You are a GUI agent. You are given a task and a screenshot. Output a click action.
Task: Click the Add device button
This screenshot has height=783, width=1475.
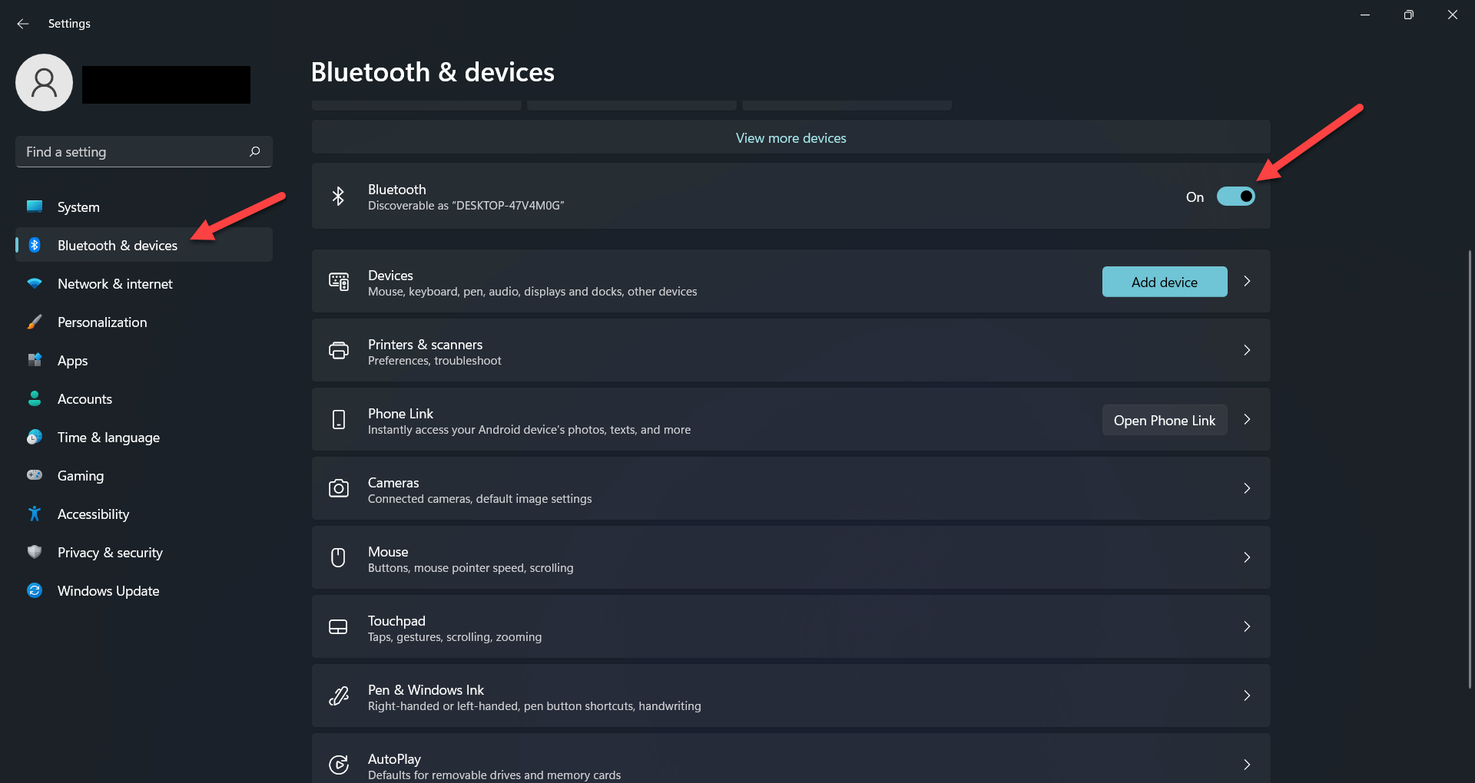(x=1164, y=282)
